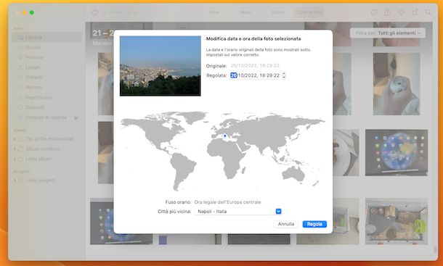Cancel the dialog with Annulla
This screenshot has width=443, height=266.
pos(286,224)
